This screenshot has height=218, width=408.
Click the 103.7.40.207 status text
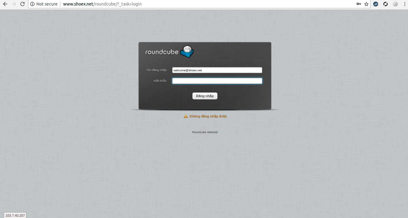(15, 215)
